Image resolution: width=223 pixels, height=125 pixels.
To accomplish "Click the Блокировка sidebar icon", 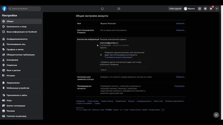I will tap(3, 60).
